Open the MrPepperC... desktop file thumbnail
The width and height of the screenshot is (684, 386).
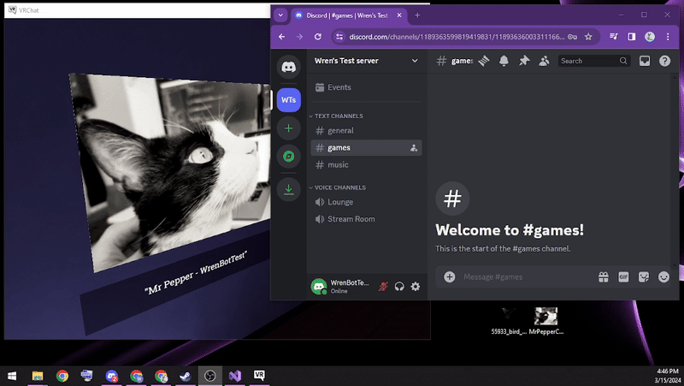coord(545,320)
